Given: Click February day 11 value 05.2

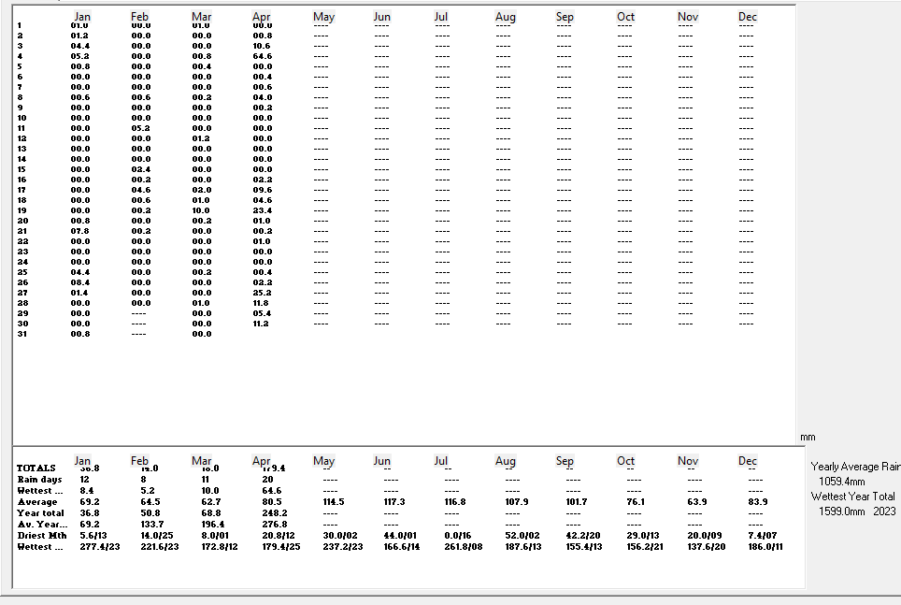Looking at the screenshot, I should point(141,128).
